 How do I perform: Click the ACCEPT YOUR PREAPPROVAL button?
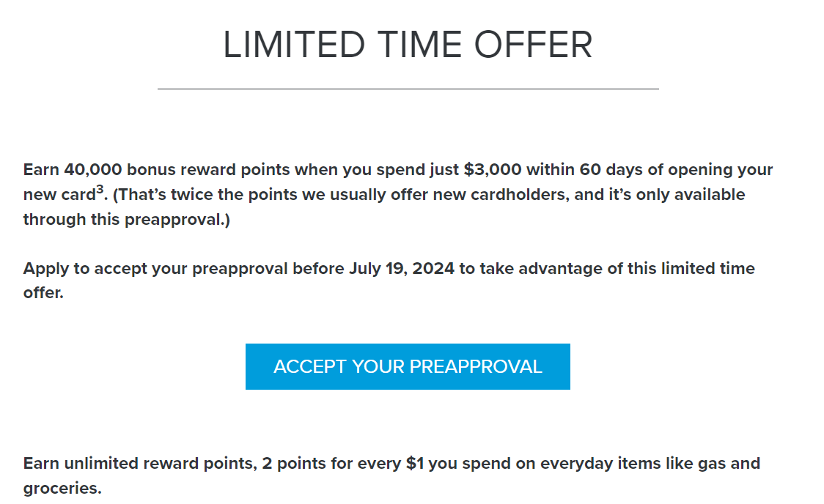[x=408, y=366]
